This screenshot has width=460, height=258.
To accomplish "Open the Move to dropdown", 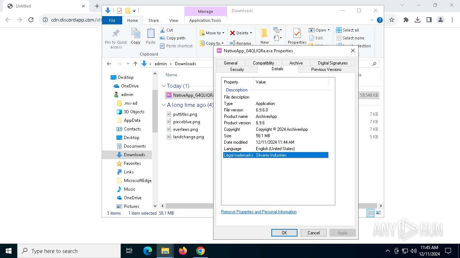I will (x=212, y=33).
